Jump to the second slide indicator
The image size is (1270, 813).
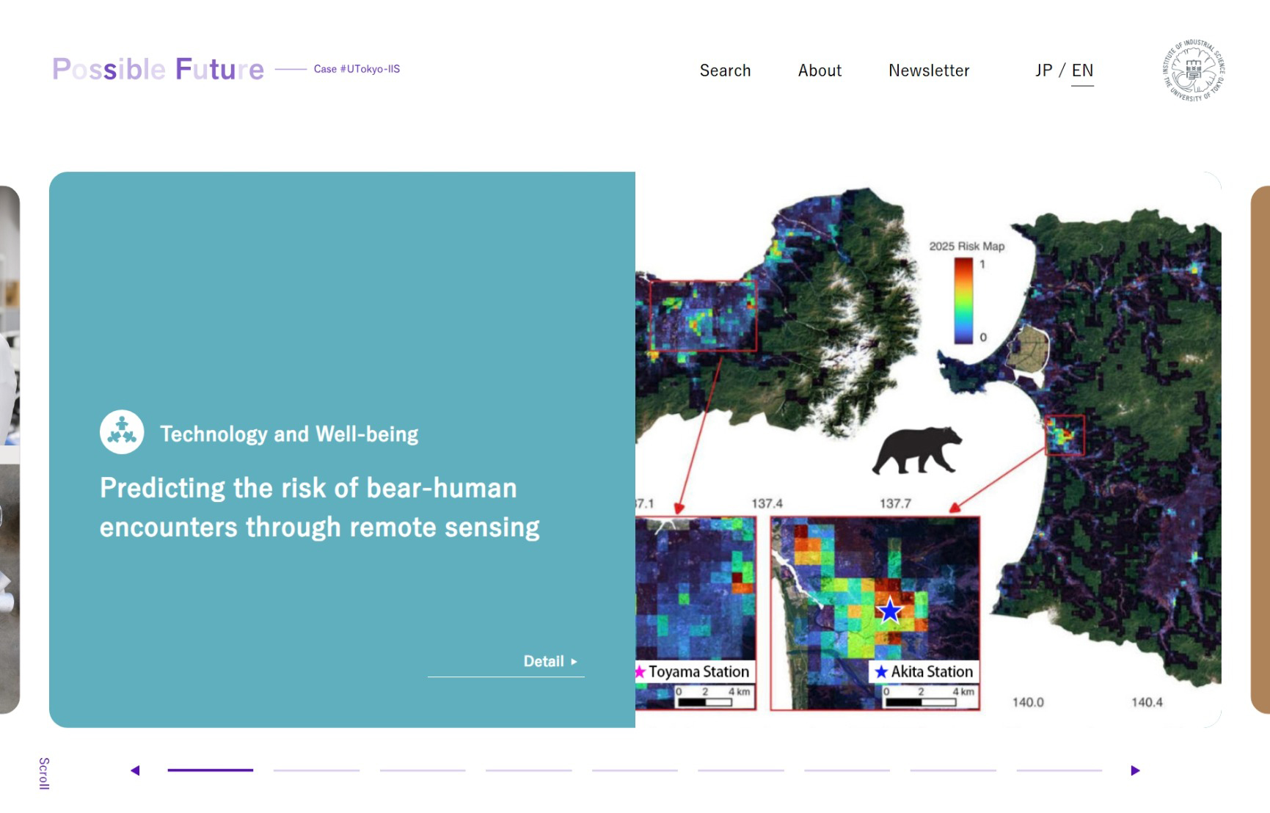point(316,770)
